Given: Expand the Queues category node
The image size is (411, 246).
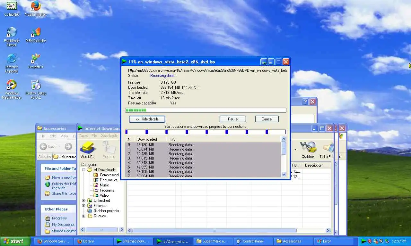Looking at the screenshot, I should [x=84, y=216].
